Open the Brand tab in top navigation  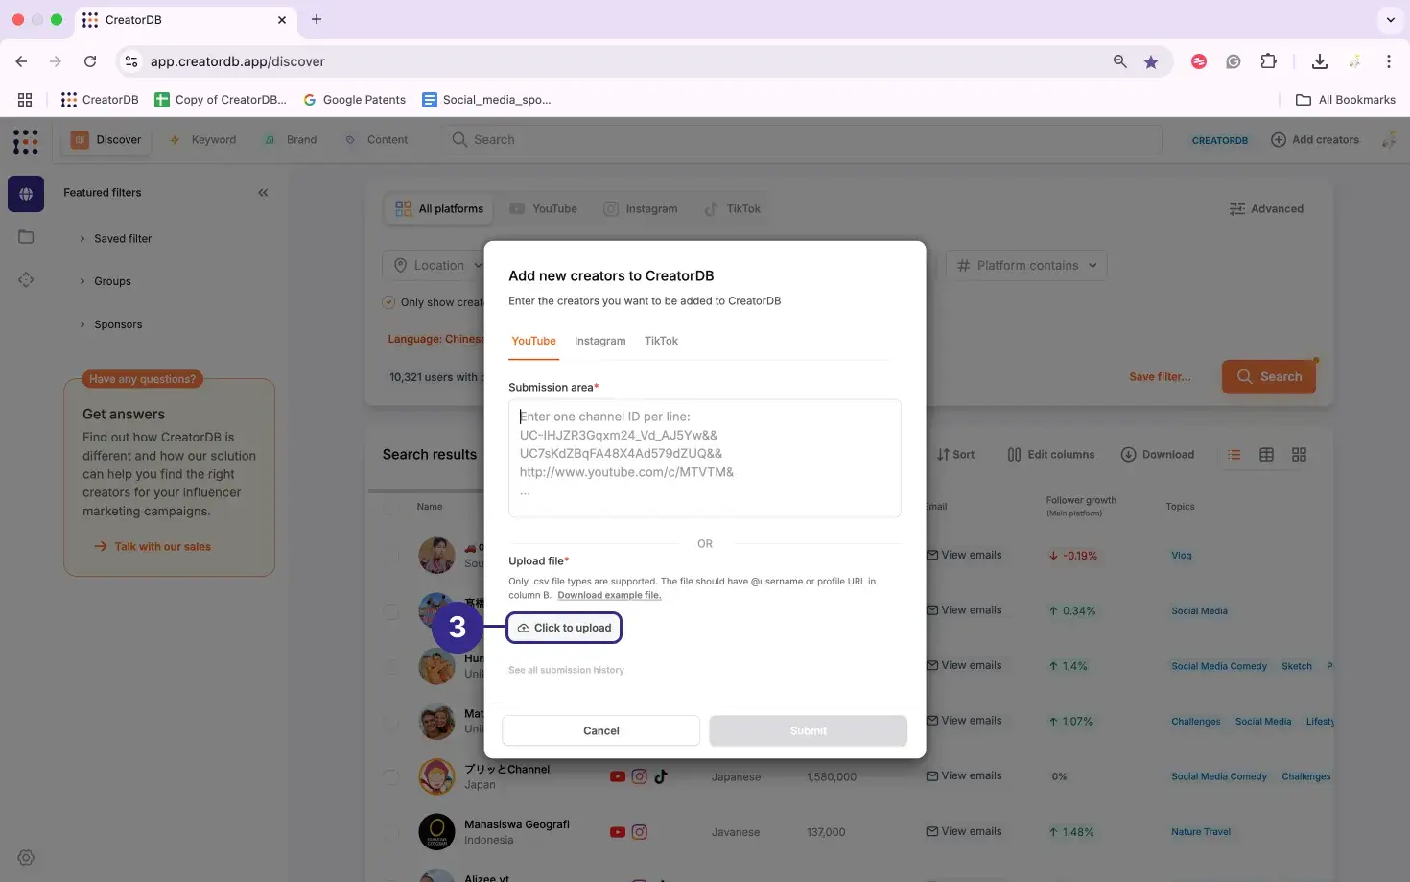click(x=291, y=140)
